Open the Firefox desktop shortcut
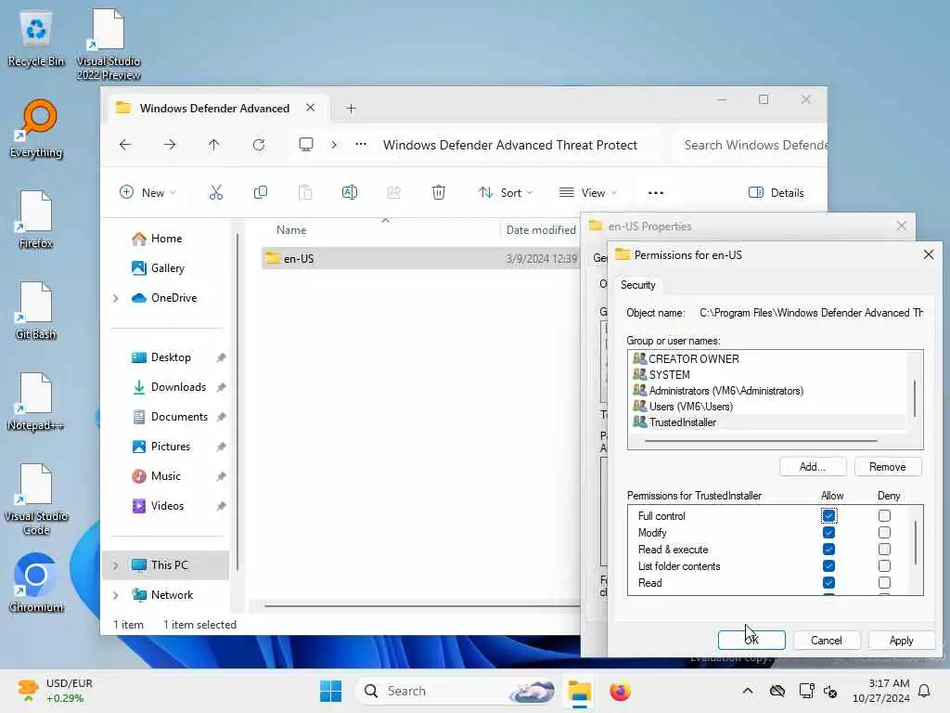This screenshot has height=713, width=950. point(36,220)
